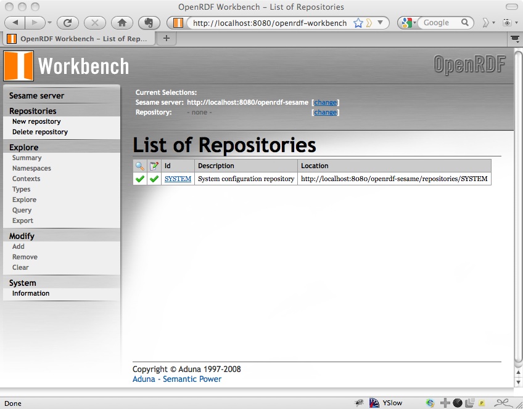523x409 pixels.
Task: Open Types under Explore
Action: click(x=22, y=189)
